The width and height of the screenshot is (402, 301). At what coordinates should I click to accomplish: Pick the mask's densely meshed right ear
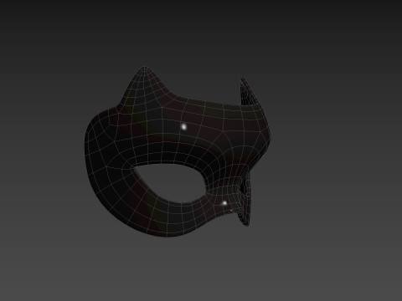249,92
